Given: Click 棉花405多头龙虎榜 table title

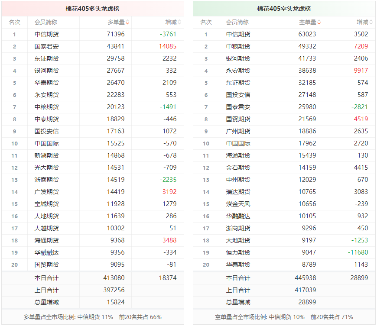Looking at the screenshot, I should pyautogui.click(x=93, y=9).
